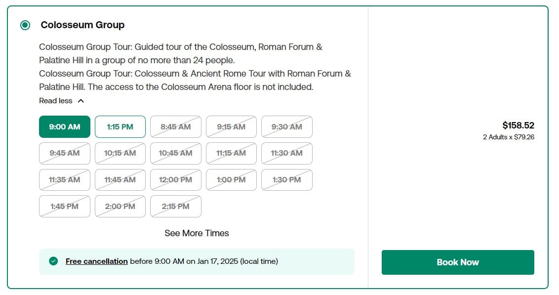Click the green checkmark cancellation icon
Screen dimensions: 559x295
point(53,261)
